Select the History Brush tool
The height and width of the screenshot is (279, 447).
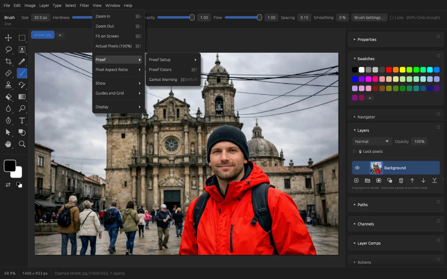coord(22,85)
